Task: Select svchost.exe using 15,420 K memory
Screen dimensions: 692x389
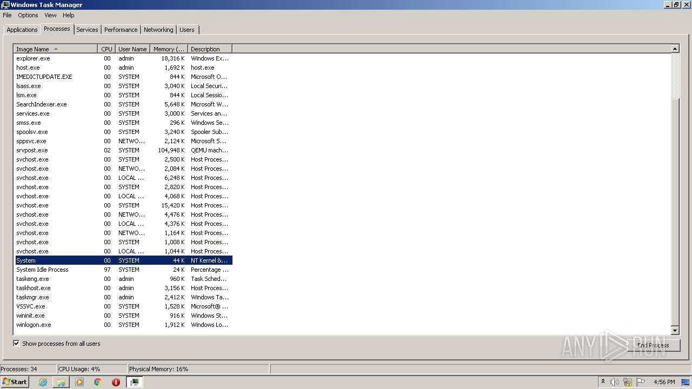Action: (123, 205)
